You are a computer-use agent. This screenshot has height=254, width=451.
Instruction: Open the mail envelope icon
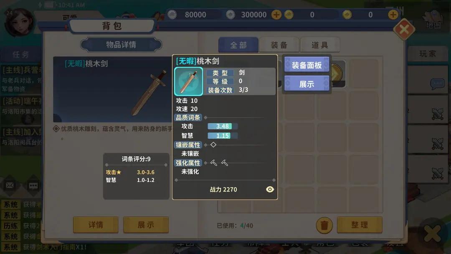[x=10, y=185]
